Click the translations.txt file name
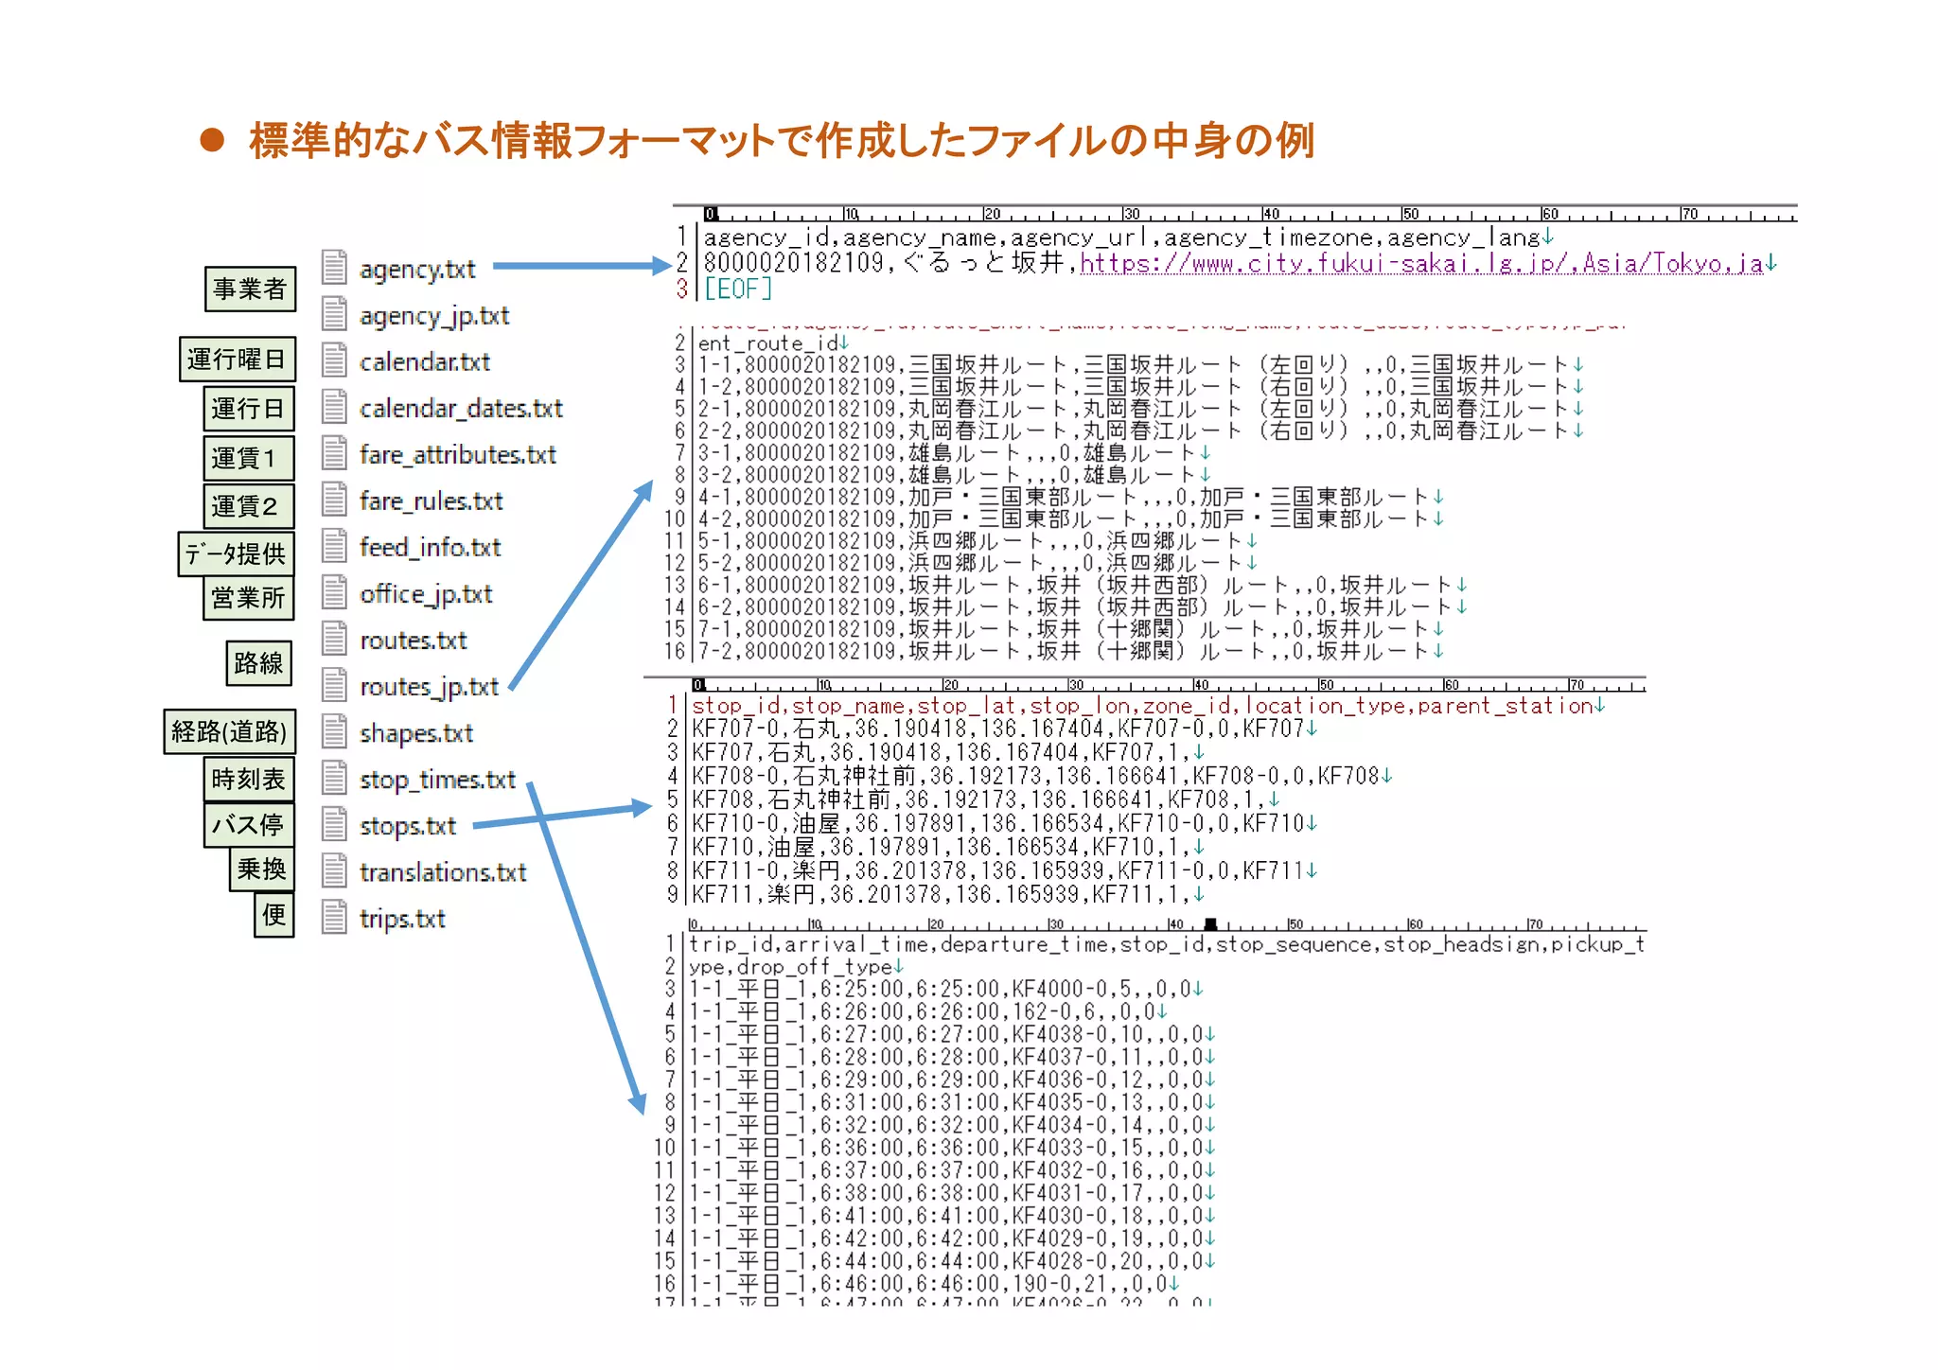The height and width of the screenshot is (1370, 1938). pos(443,871)
